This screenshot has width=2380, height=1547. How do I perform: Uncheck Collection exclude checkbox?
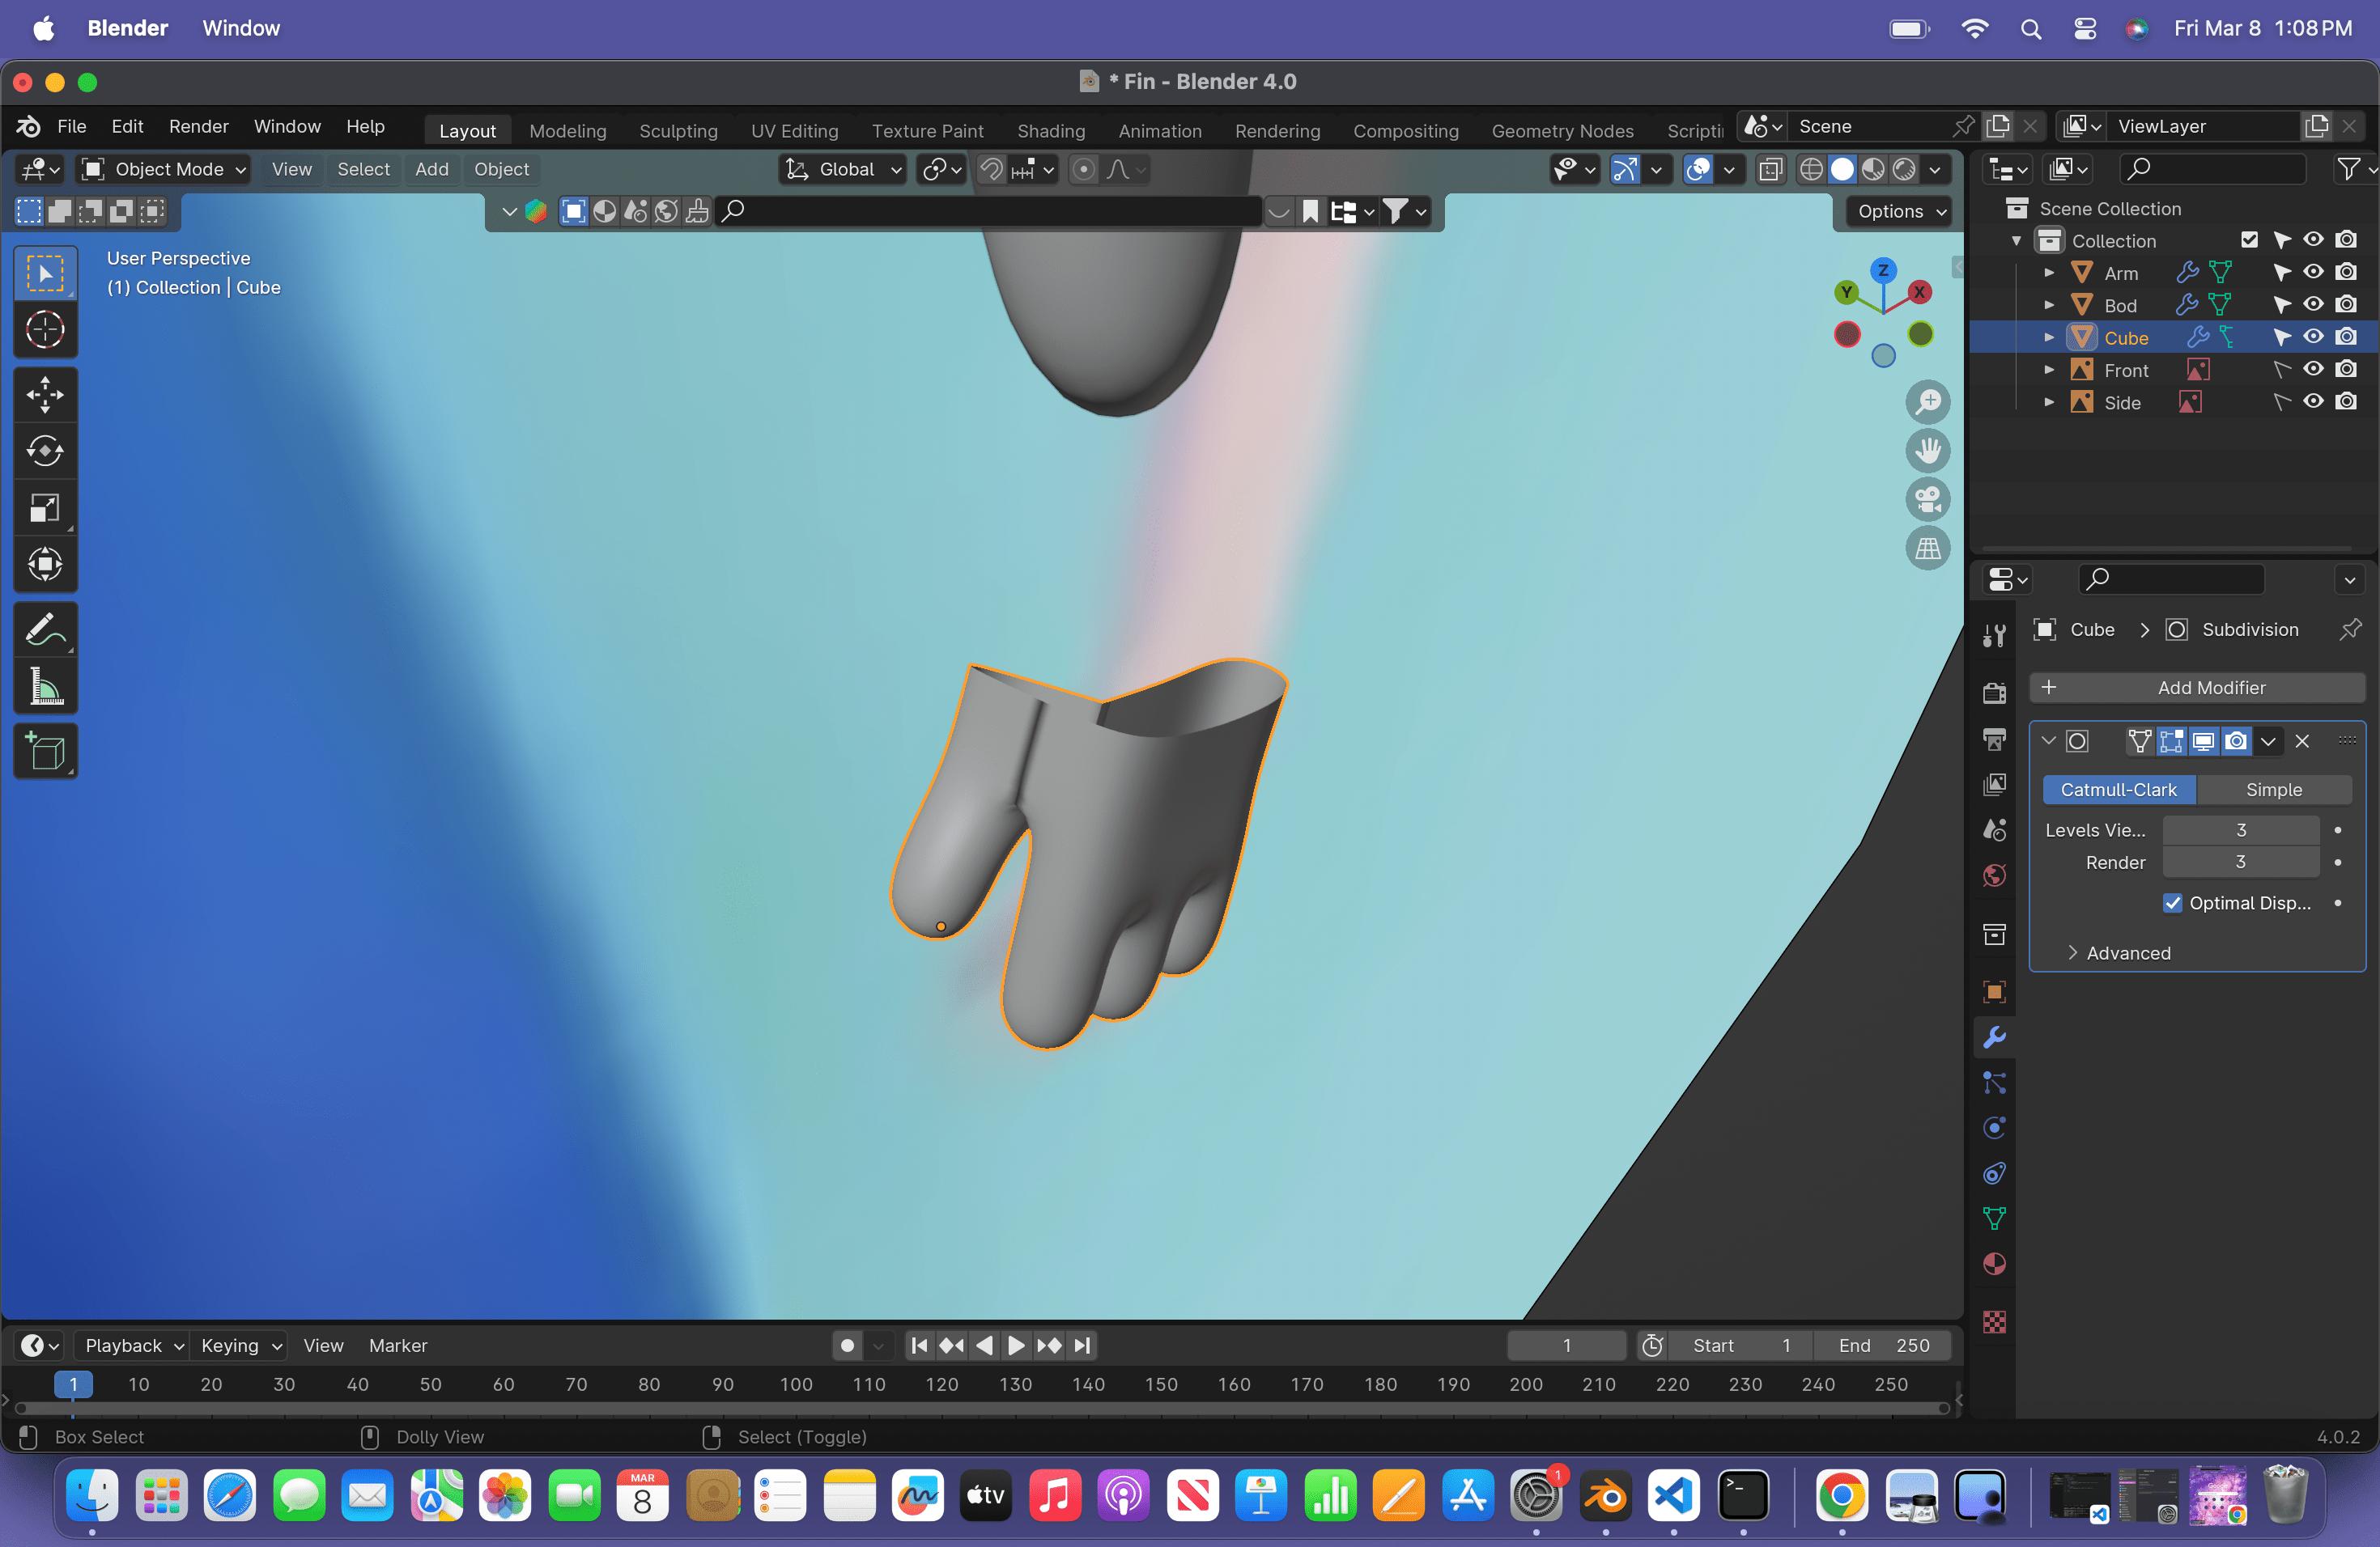(x=2249, y=239)
